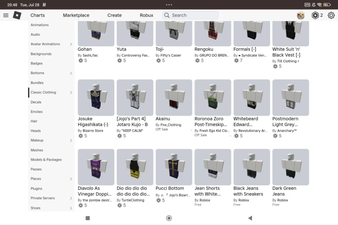Open the Diavolo As Vinegar Doppio thumbnail
Viewport: 338px width, 225px height.
[96, 167]
